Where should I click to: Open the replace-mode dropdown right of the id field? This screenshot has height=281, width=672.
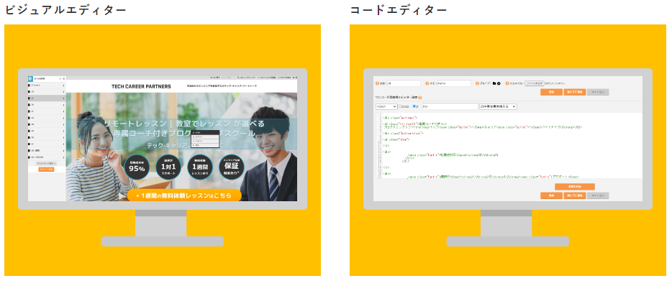click(x=498, y=106)
